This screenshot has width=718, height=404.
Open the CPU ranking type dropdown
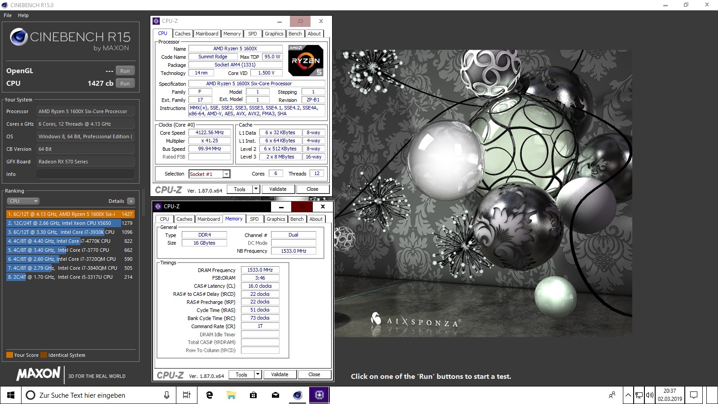point(23,201)
